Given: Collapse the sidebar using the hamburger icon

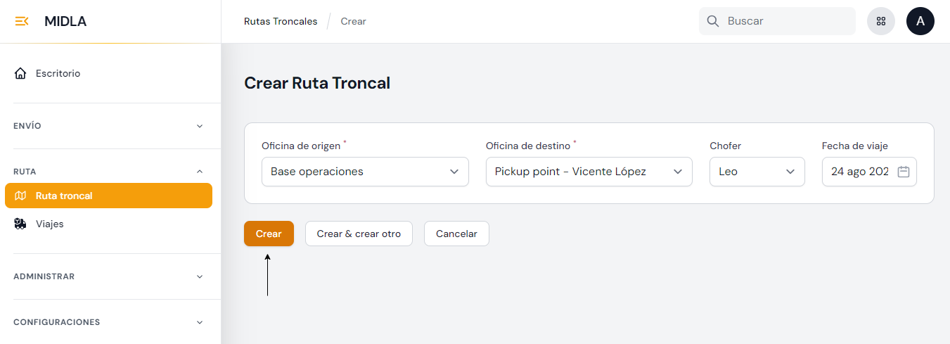Looking at the screenshot, I should pyautogui.click(x=22, y=21).
